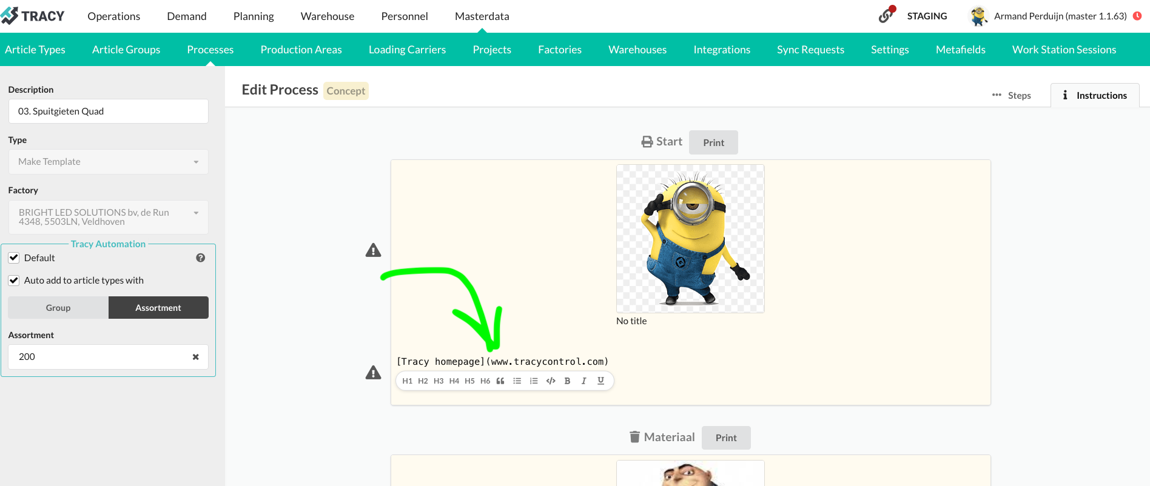Click Print button for Materiaal step

[726, 438]
